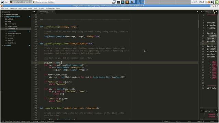Open the volume control in system tray
Image resolution: width=219 pixels, height=123 pixels.
pos(212,2)
